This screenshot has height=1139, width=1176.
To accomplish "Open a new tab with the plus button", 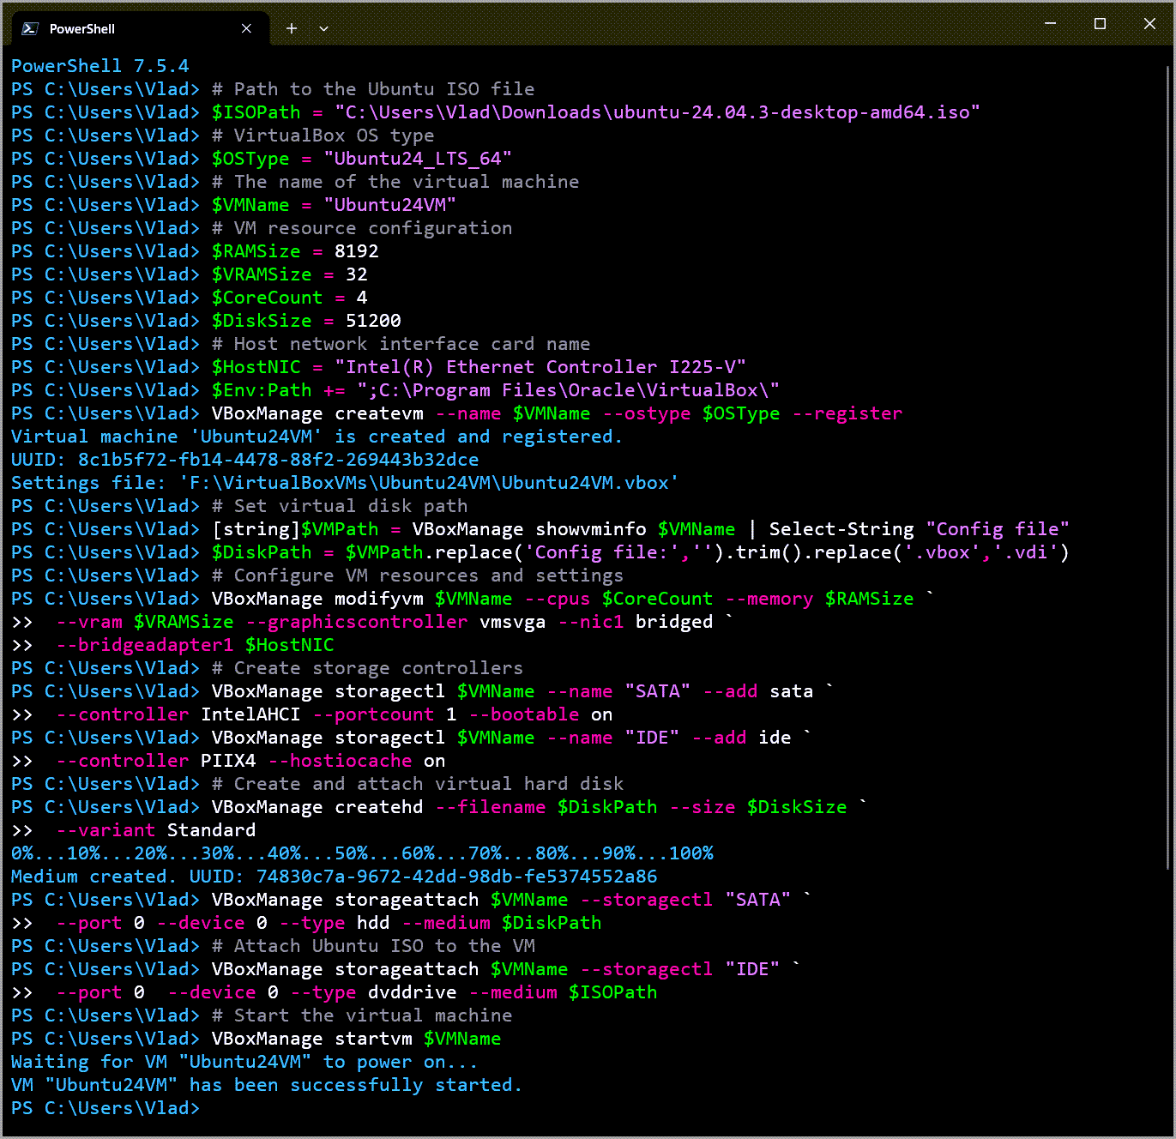I will pos(292,28).
